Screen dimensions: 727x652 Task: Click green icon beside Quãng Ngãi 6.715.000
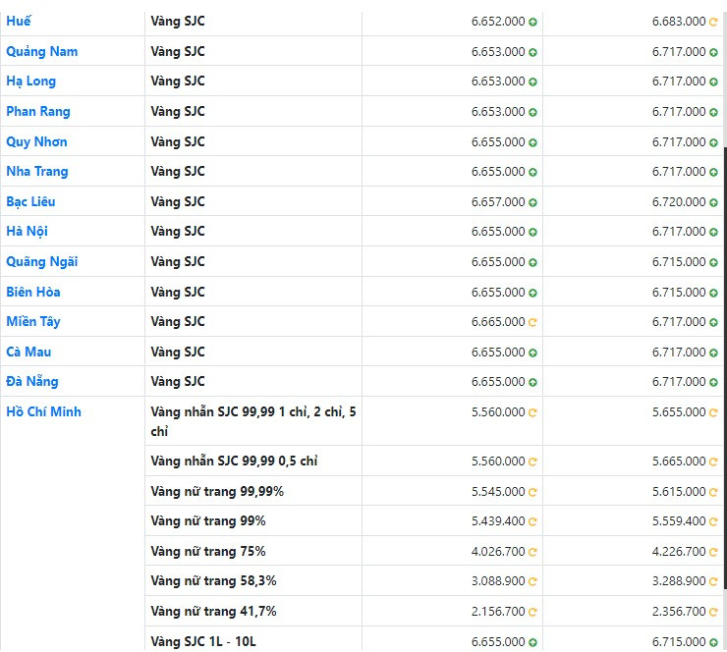(x=713, y=263)
